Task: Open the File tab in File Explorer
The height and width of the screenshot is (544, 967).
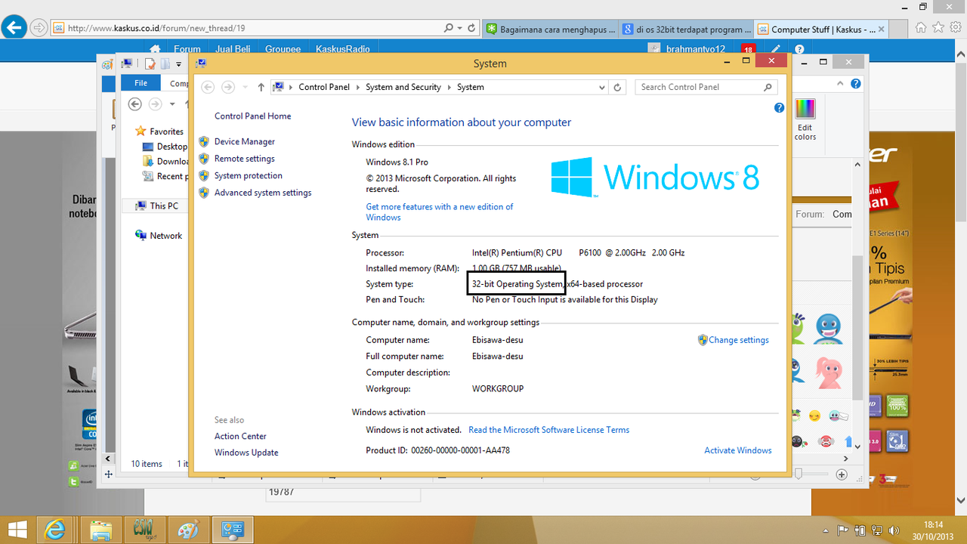Action: pyautogui.click(x=141, y=83)
